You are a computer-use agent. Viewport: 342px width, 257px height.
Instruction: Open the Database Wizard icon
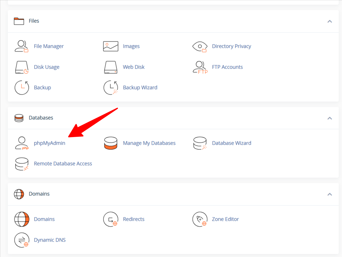200,143
